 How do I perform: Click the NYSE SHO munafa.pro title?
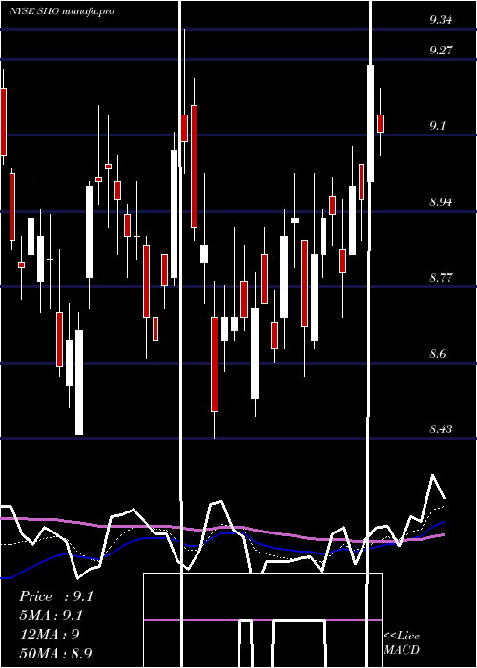point(62,11)
